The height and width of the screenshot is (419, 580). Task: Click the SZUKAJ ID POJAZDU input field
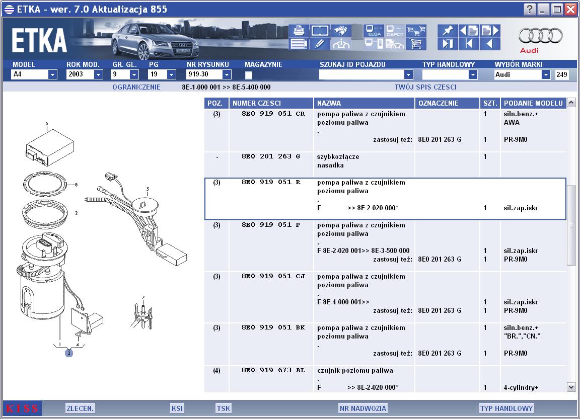pos(361,74)
